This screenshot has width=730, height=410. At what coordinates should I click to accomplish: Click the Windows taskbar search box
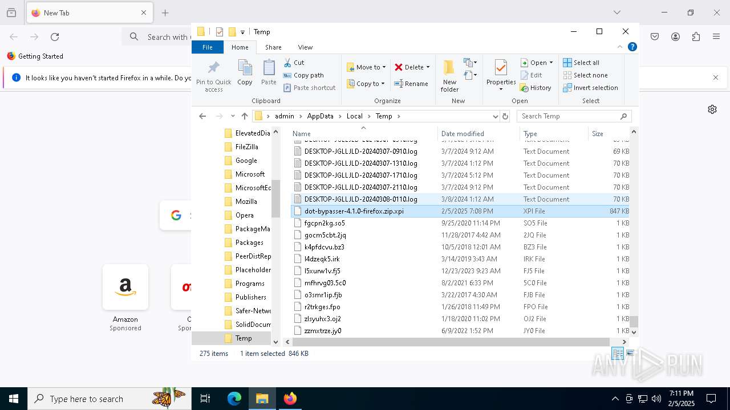coord(109,399)
